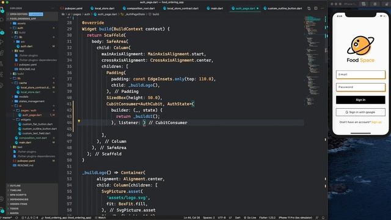This screenshot has height=220, width=391.
Task: Open Accounts icon at bottom of activity bar
Action: pyautogui.click(x=2, y=199)
